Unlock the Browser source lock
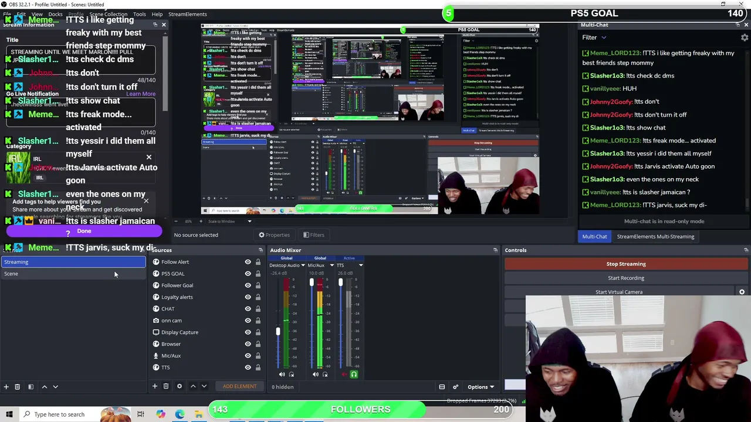Screen dimensions: 751x422 (x=258, y=344)
